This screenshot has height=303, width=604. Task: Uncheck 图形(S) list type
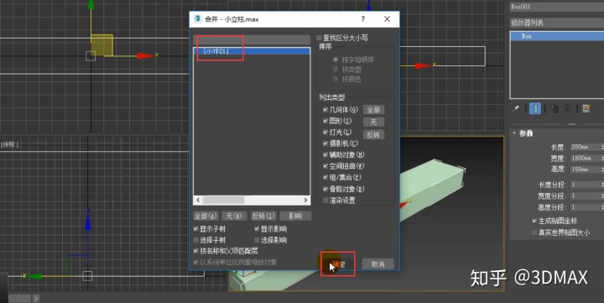tap(325, 121)
